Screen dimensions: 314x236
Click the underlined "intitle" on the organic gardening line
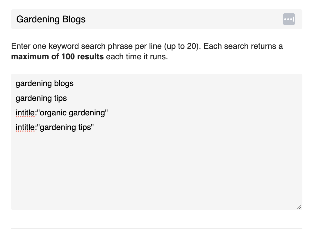coord(25,113)
